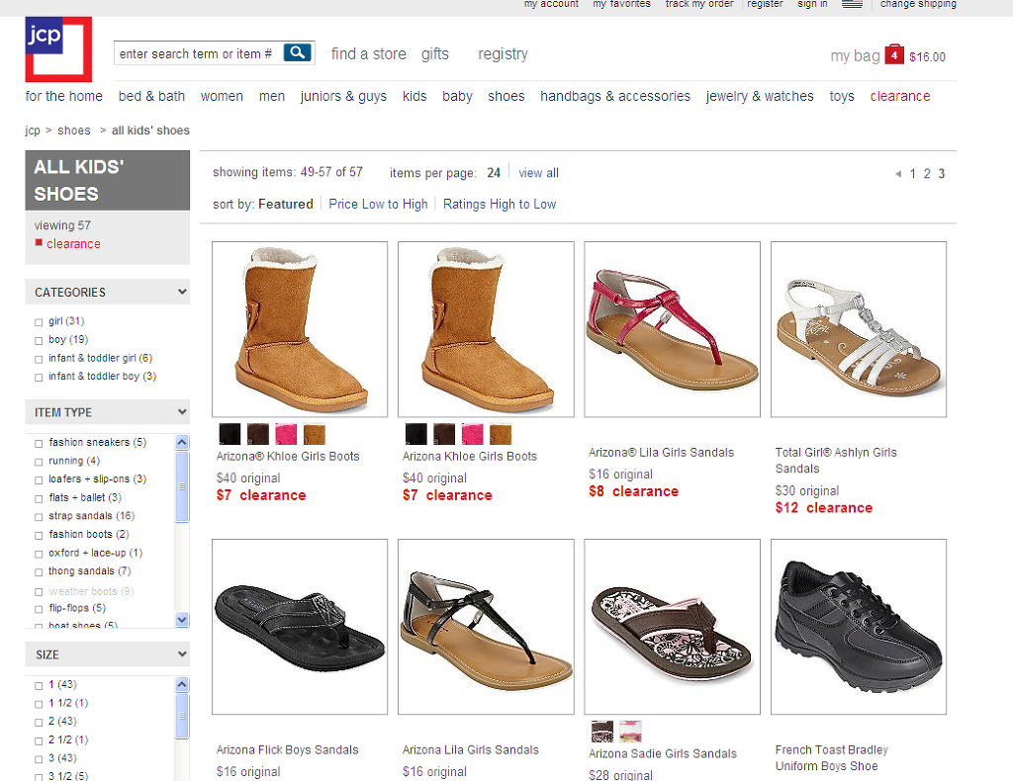Open the toys menu
Screen dimensions: 1013x781
pos(842,96)
